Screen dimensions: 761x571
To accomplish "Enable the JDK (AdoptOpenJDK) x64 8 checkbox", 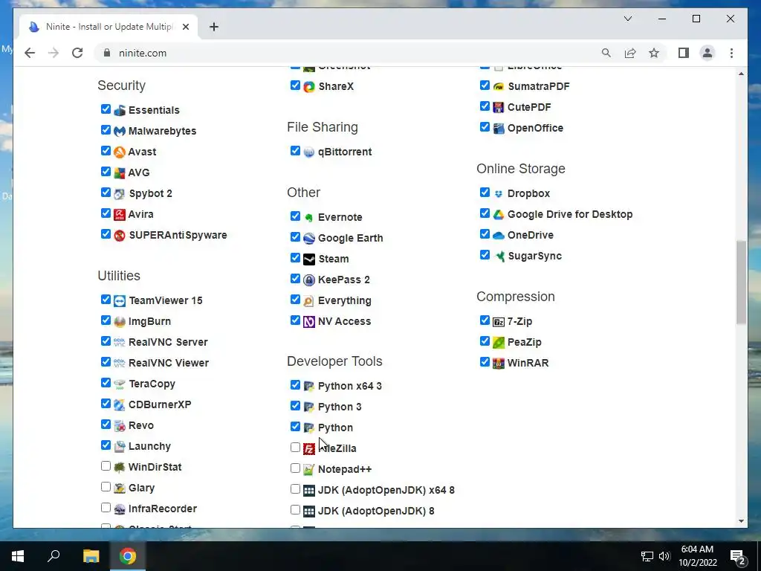I will [x=295, y=489].
